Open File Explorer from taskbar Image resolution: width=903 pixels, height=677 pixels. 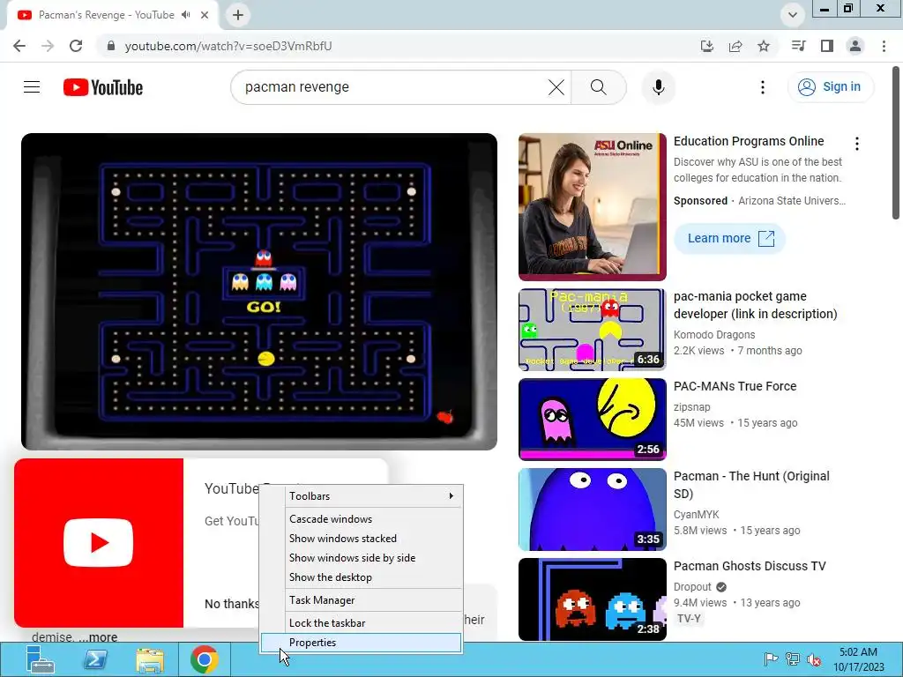click(150, 659)
